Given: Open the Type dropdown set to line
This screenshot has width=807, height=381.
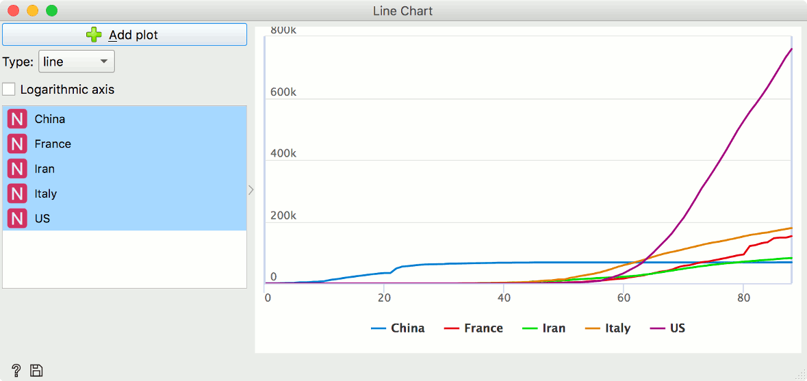Looking at the screenshot, I should pyautogui.click(x=77, y=62).
